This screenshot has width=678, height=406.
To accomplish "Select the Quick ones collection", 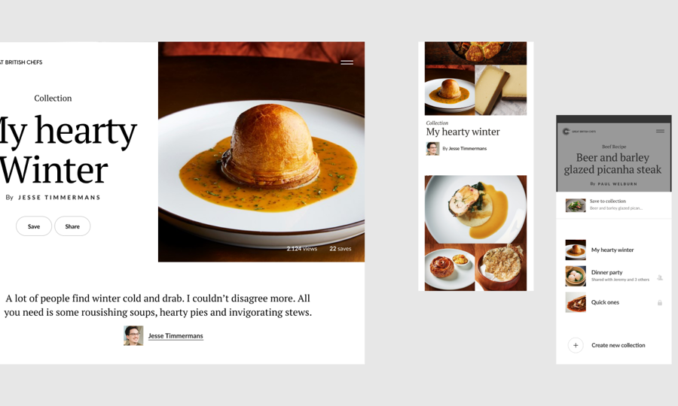I will tap(613, 302).
